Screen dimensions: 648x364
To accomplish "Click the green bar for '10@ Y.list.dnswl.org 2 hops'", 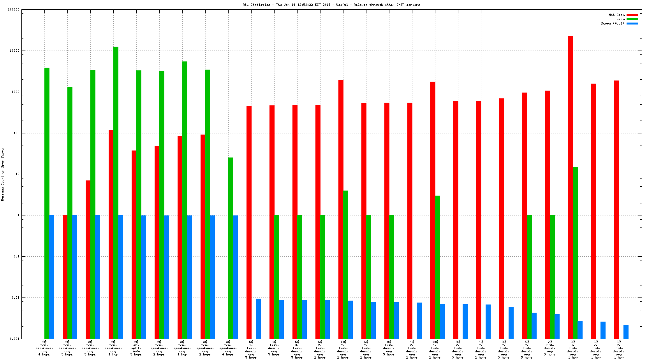I will pos(345,264).
